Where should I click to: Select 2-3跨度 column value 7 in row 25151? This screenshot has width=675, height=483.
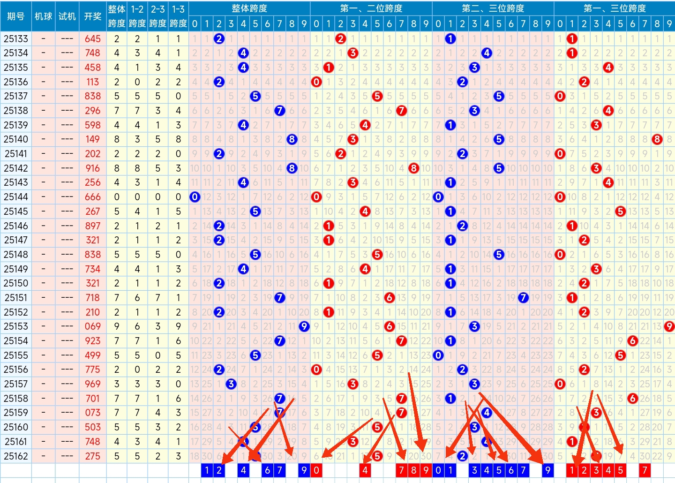point(158,298)
